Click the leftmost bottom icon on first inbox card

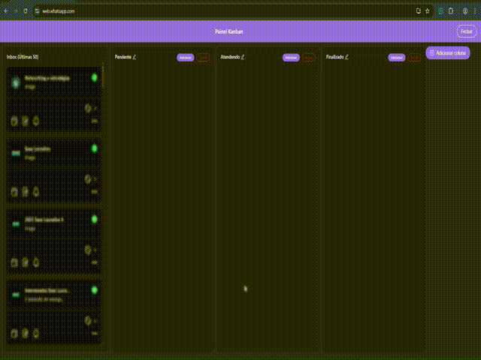(x=14, y=121)
